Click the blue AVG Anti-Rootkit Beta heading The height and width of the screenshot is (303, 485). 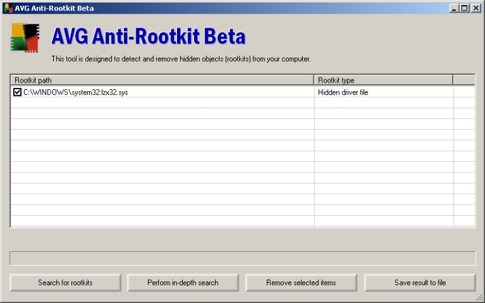point(148,37)
